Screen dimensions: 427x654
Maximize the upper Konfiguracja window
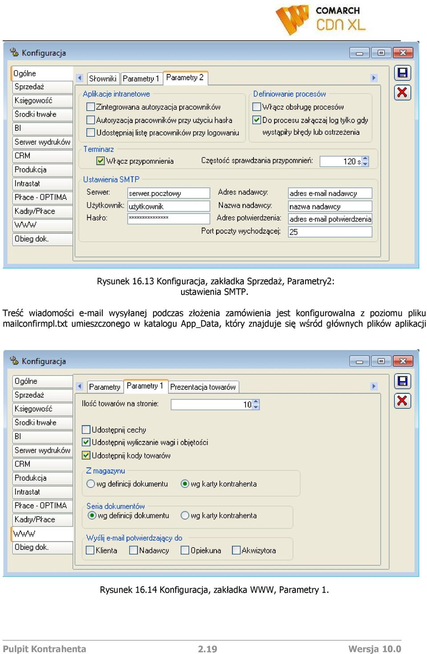pos(381,52)
